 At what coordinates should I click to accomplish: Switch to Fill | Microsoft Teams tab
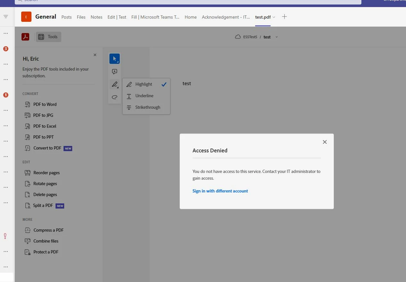[x=155, y=17]
